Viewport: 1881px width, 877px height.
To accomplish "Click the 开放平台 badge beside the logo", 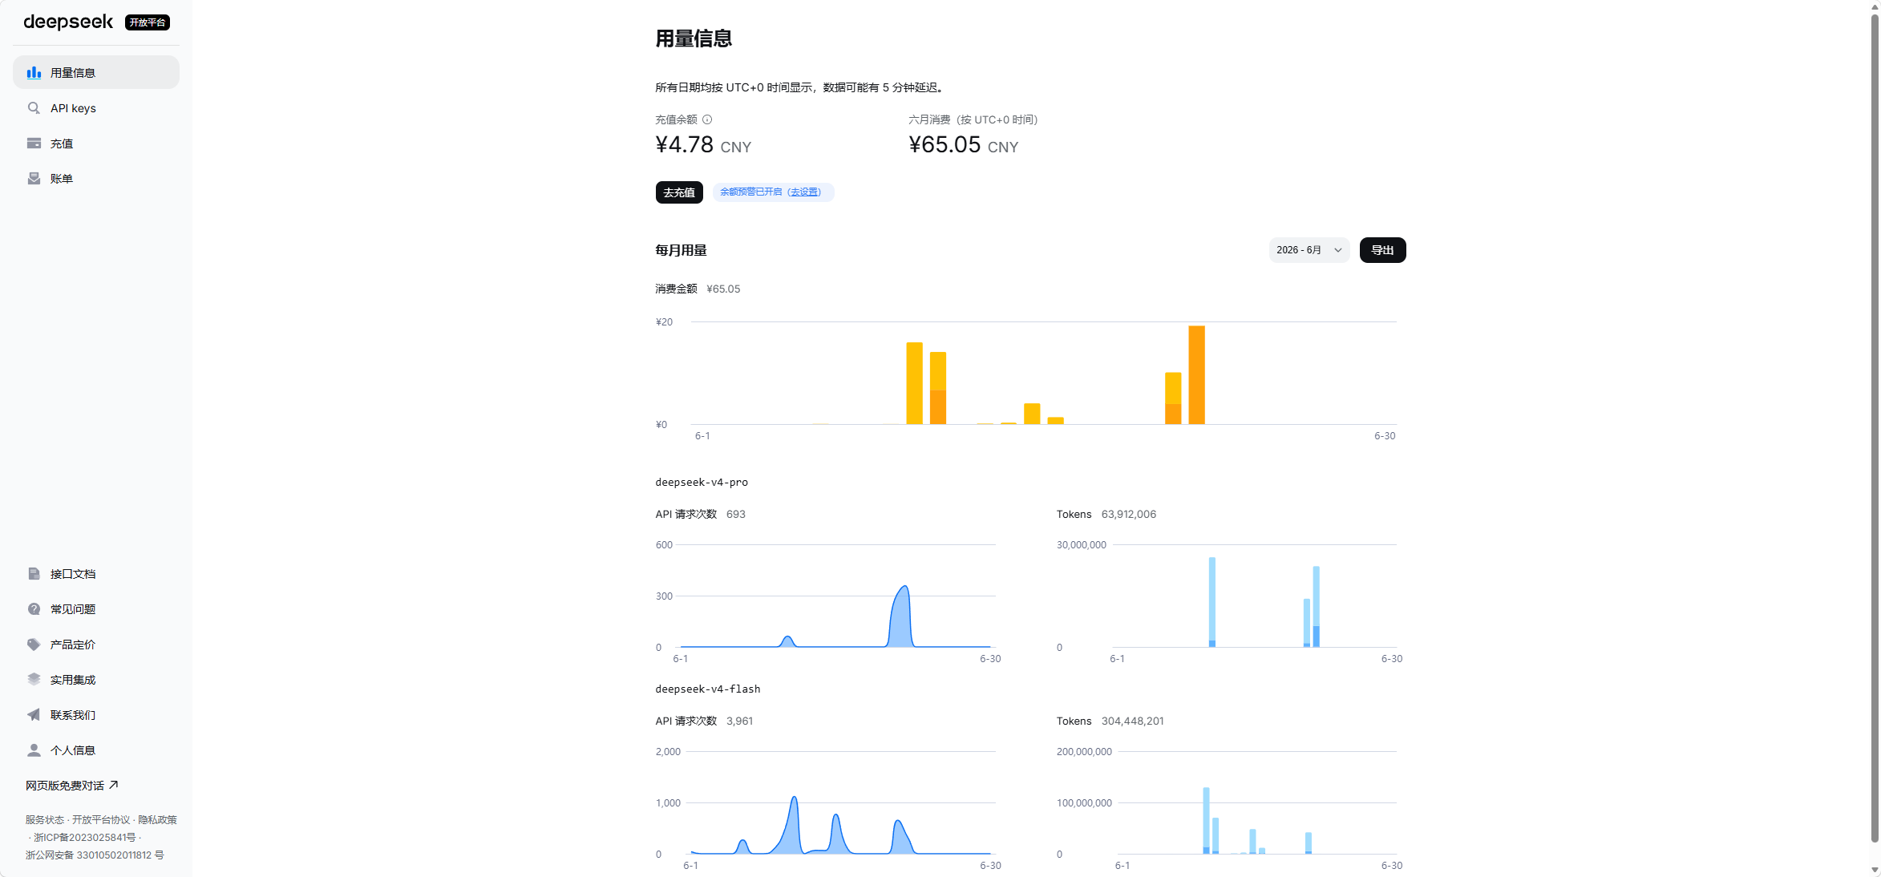I will 148,22.
